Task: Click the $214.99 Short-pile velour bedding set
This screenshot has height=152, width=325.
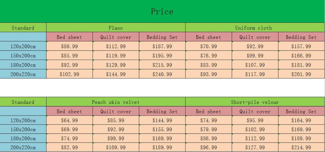Action: (301, 148)
